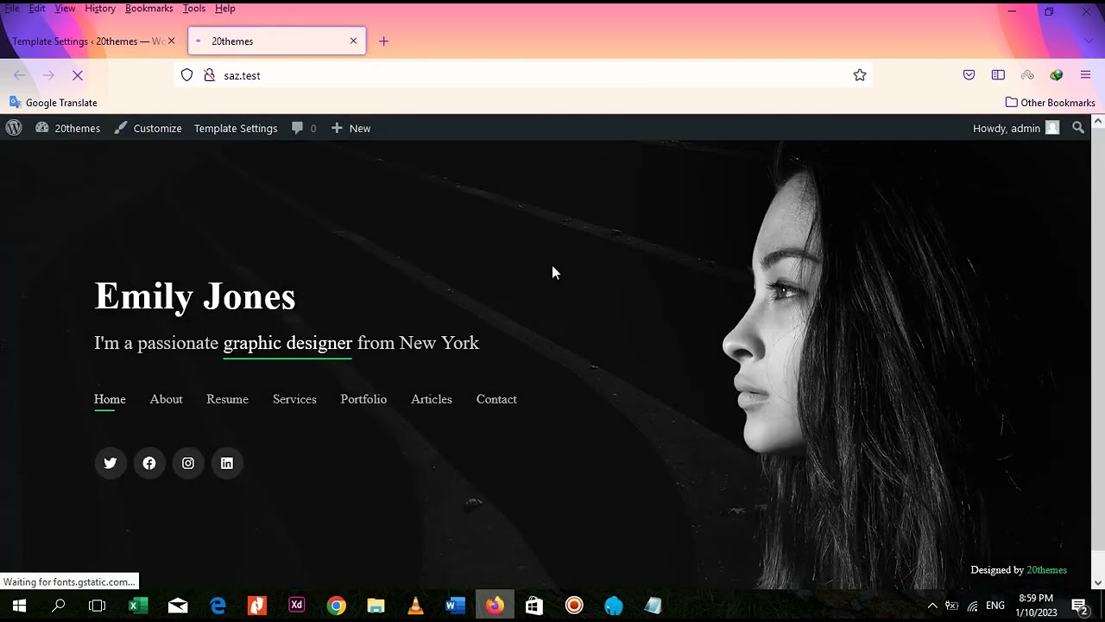
Task: Open the View menu
Action: click(65, 8)
